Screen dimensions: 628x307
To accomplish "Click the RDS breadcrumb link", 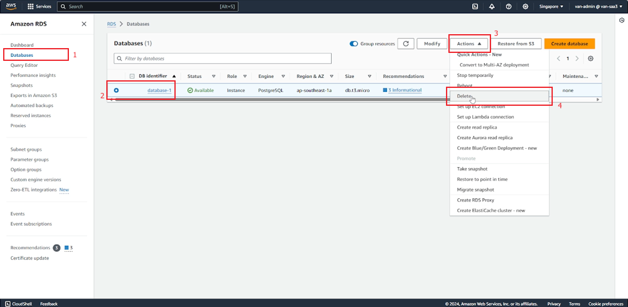I will 112,24.
